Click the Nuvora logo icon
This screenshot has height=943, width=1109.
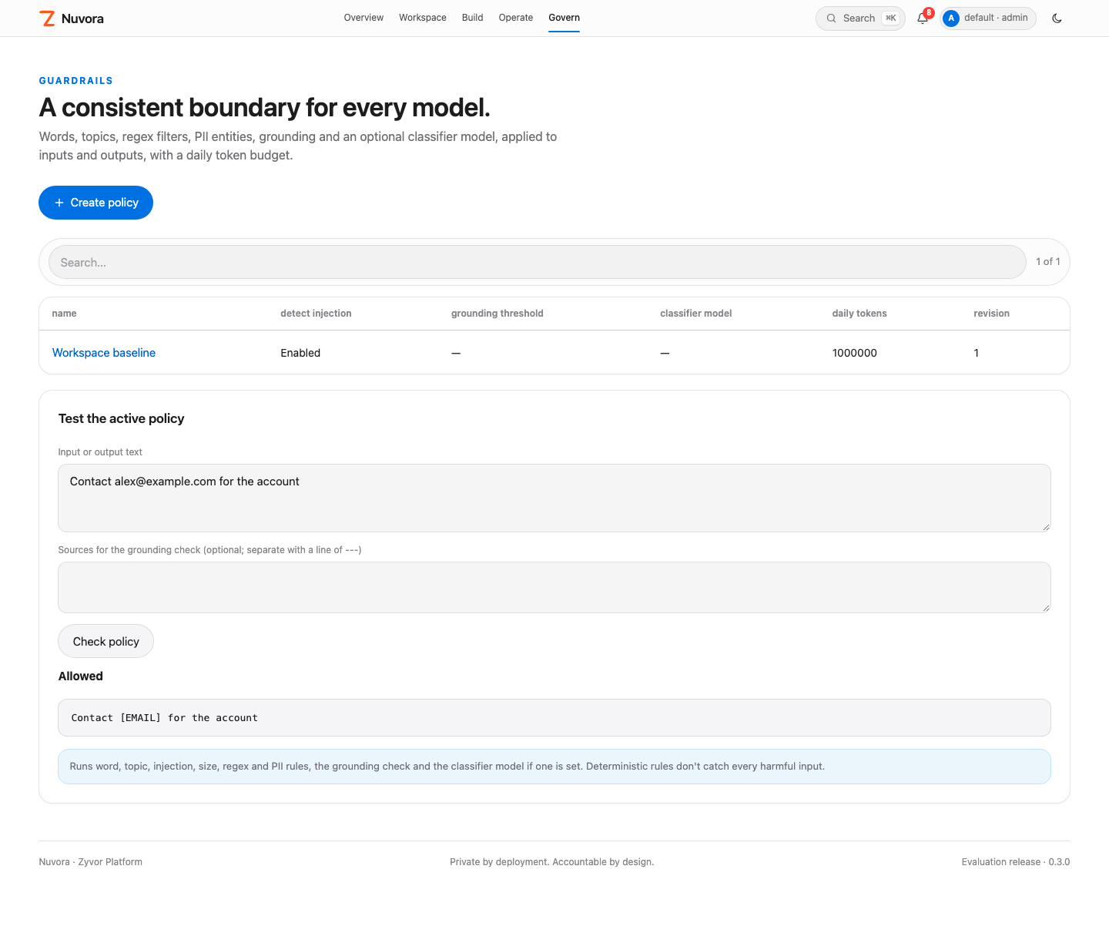47,18
